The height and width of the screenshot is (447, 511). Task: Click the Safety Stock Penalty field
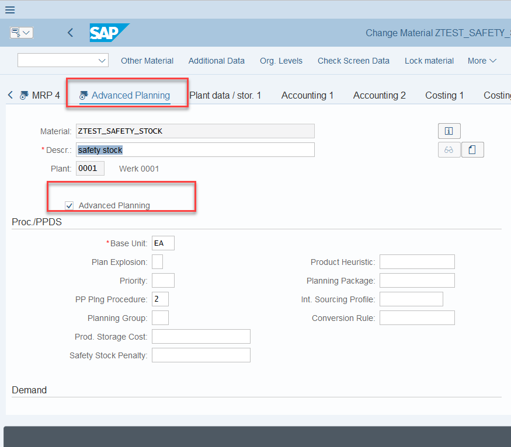[x=201, y=355]
